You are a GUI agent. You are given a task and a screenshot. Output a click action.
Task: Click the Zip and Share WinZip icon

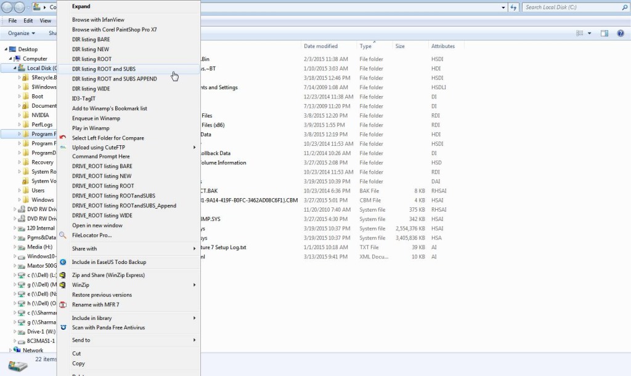tap(62, 275)
